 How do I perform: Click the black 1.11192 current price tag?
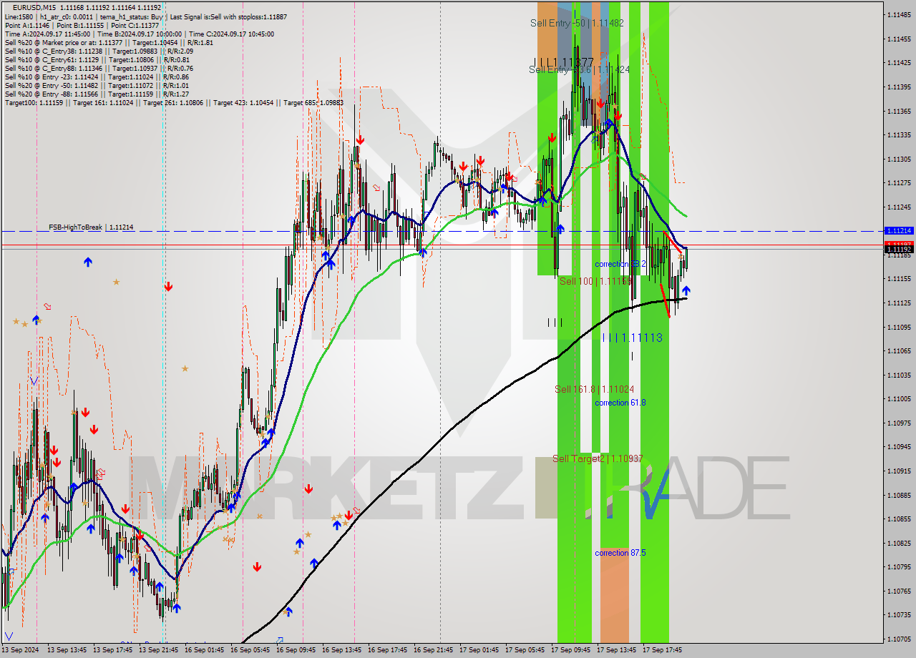[x=899, y=250]
